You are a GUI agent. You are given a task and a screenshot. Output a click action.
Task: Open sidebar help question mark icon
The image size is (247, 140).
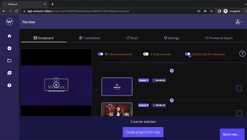point(9,85)
